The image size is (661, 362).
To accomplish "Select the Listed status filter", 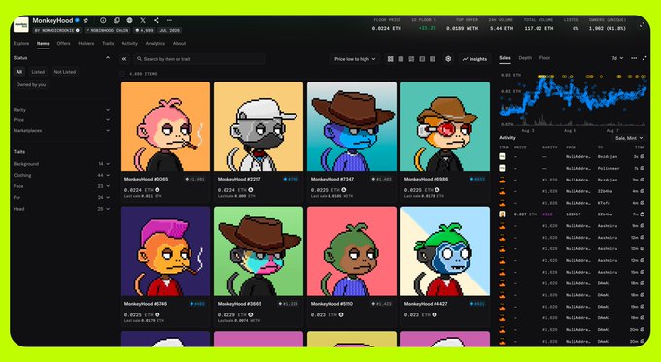I will coord(38,72).
